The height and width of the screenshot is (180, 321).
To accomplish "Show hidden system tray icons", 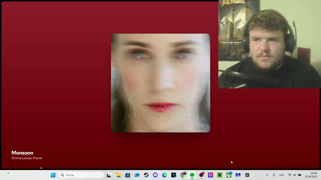I will (267, 175).
